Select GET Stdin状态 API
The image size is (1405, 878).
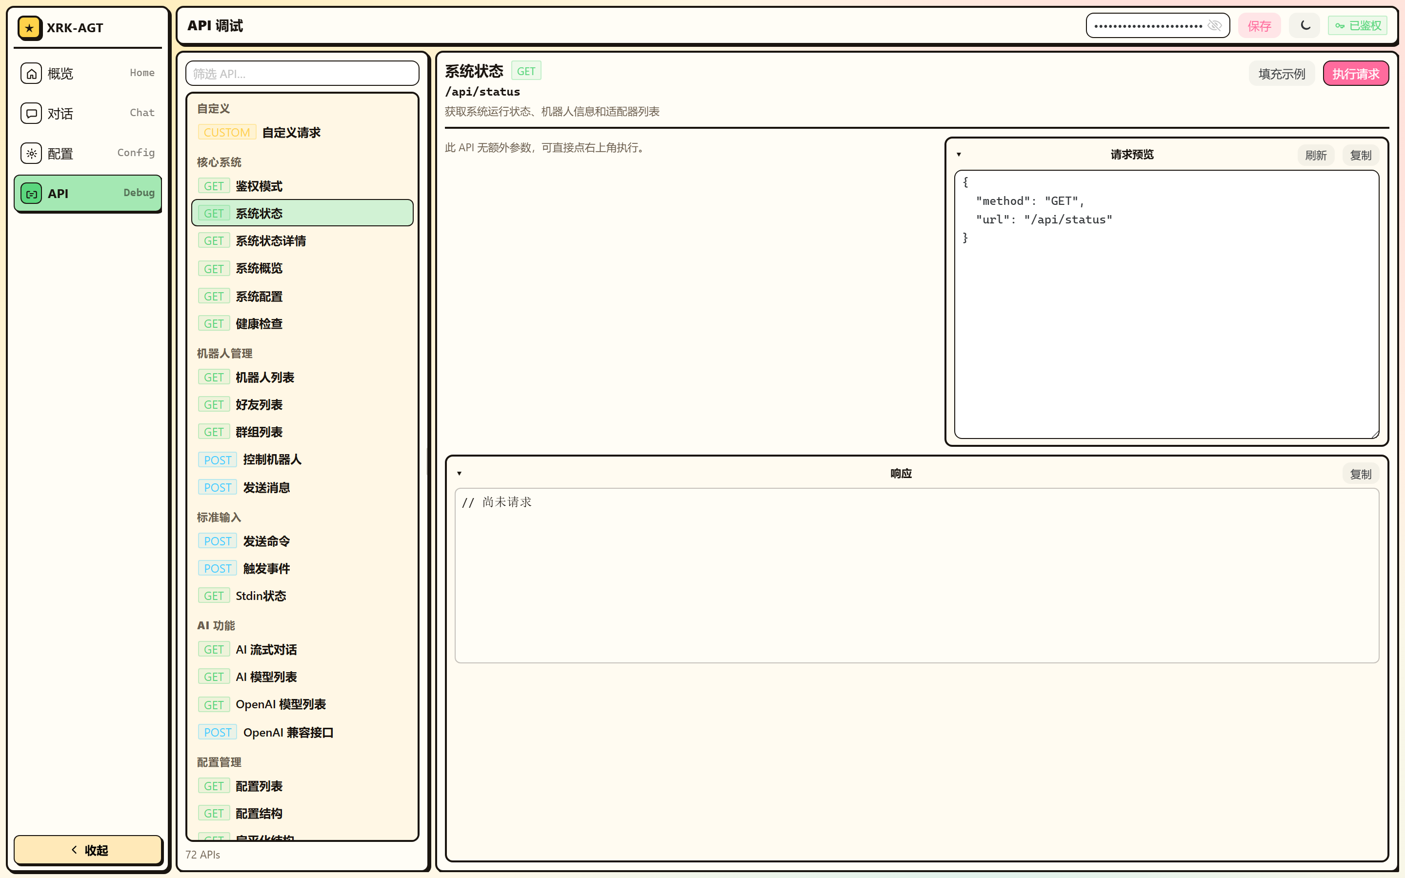point(302,596)
